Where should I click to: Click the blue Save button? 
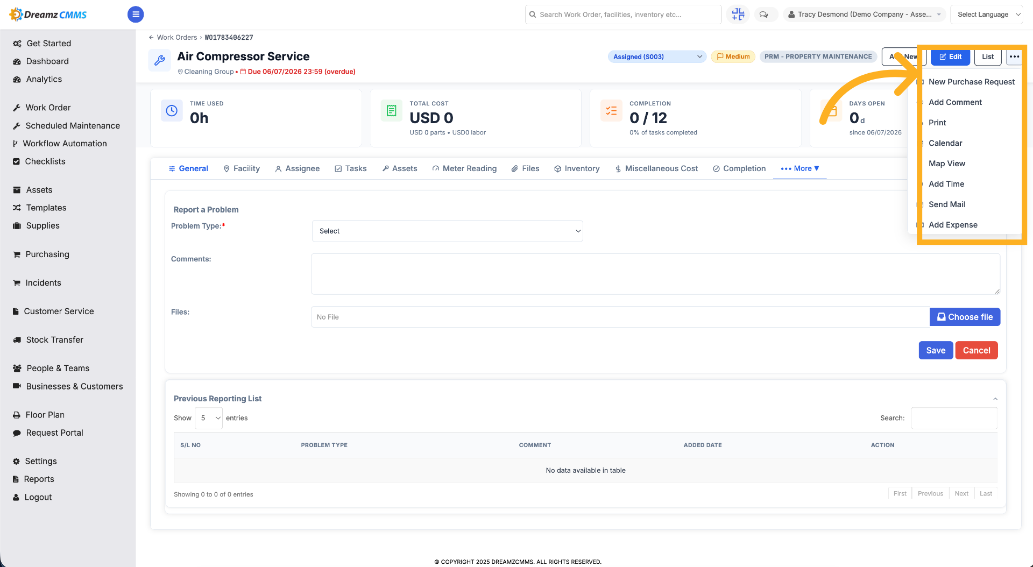point(936,350)
